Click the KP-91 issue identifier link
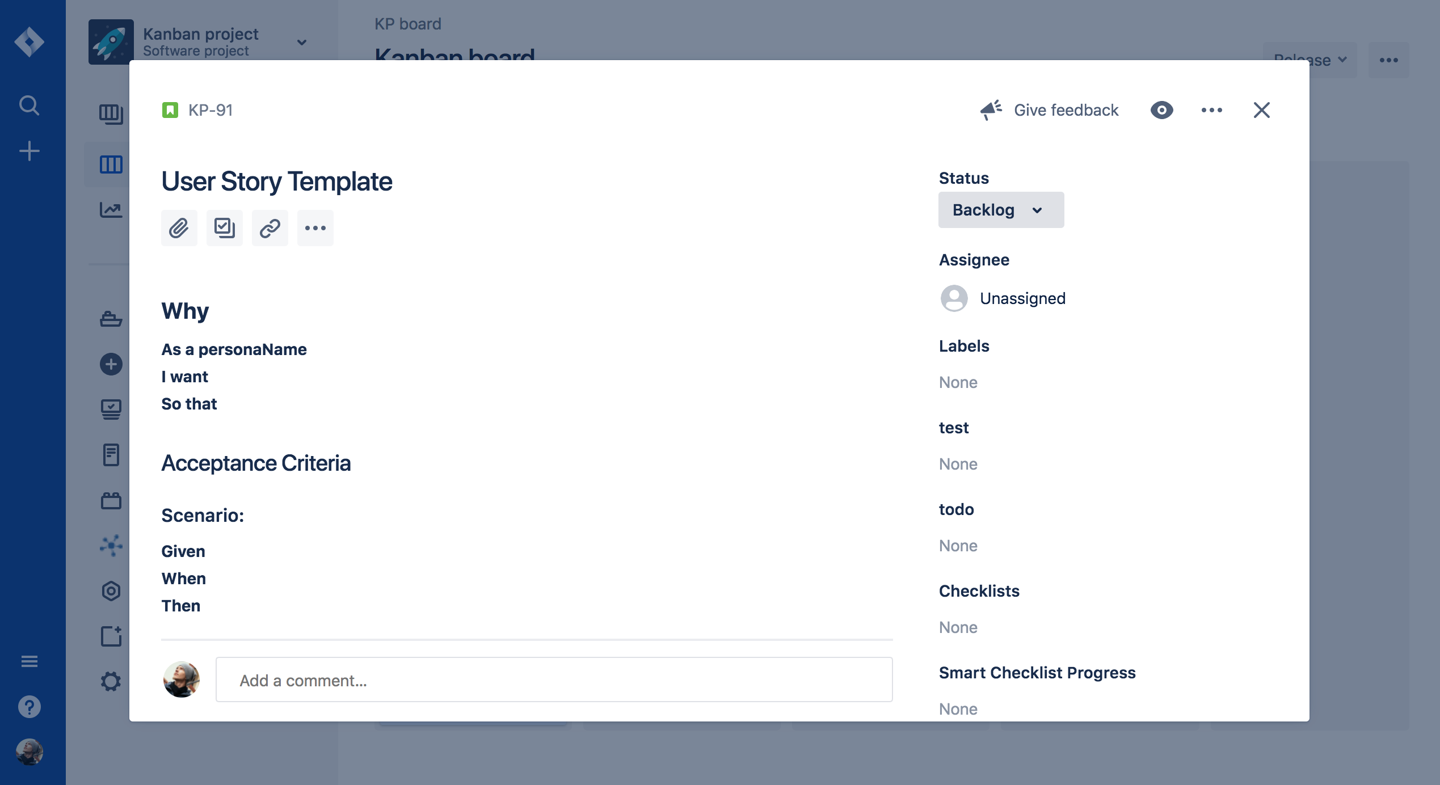This screenshot has height=785, width=1440. [x=211, y=108]
